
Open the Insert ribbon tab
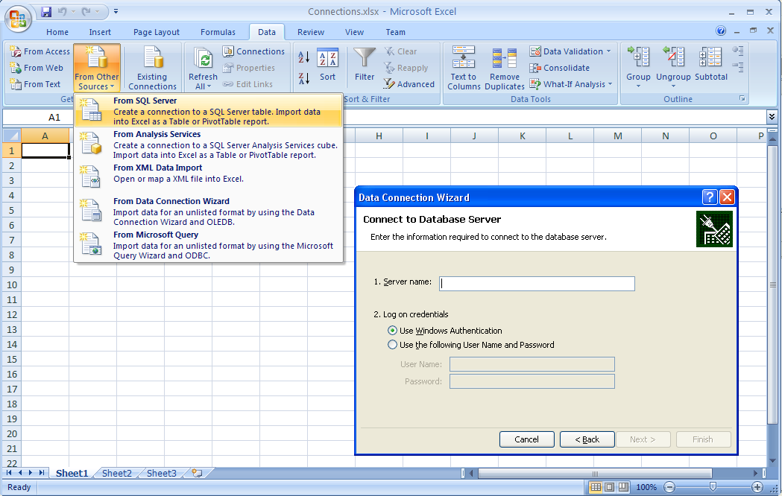pyautogui.click(x=100, y=32)
